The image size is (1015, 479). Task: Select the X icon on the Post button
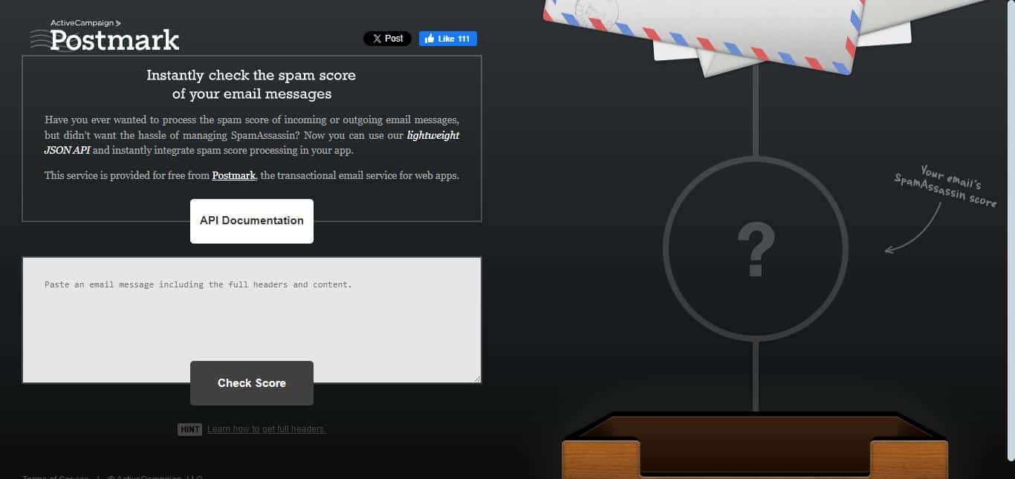coord(376,38)
